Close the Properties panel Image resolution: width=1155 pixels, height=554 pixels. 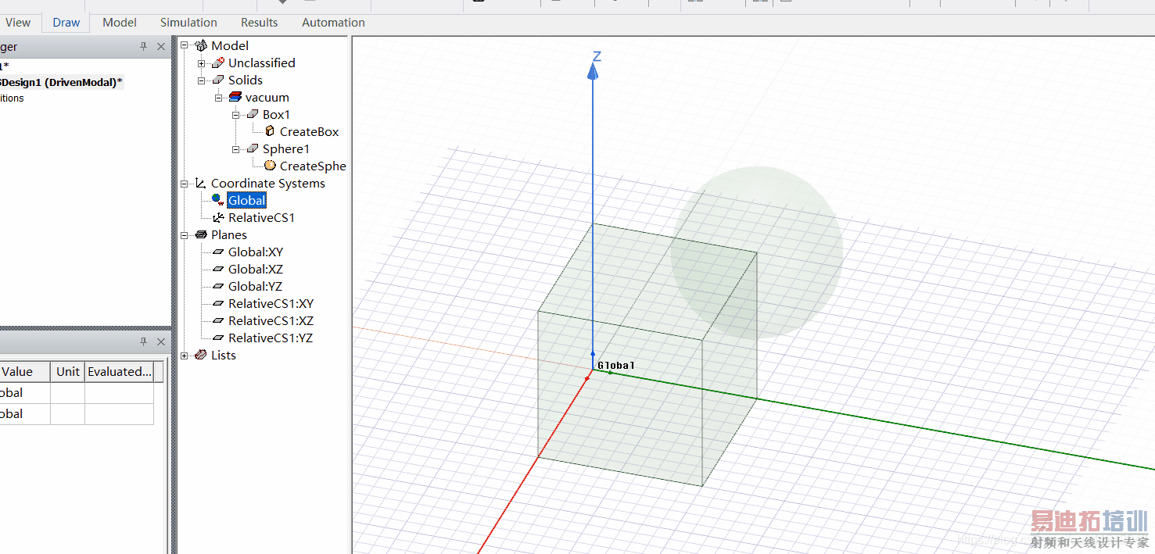click(x=161, y=342)
